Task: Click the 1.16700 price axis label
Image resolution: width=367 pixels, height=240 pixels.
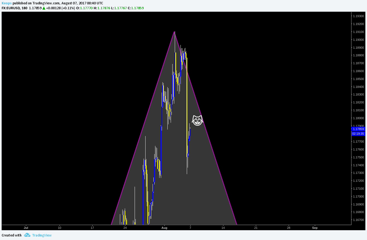Action: coord(358,220)
